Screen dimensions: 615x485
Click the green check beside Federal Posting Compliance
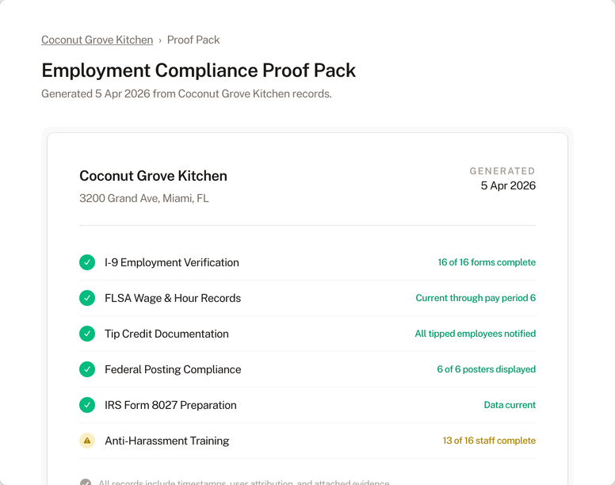[87, 369]
